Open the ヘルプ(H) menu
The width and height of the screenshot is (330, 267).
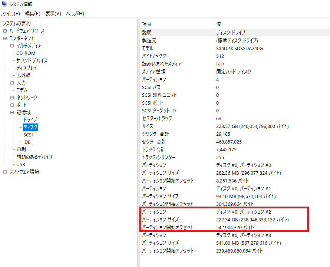point(75,14)
